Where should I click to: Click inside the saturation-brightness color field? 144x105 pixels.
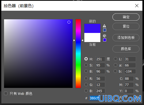pos(38,54)
